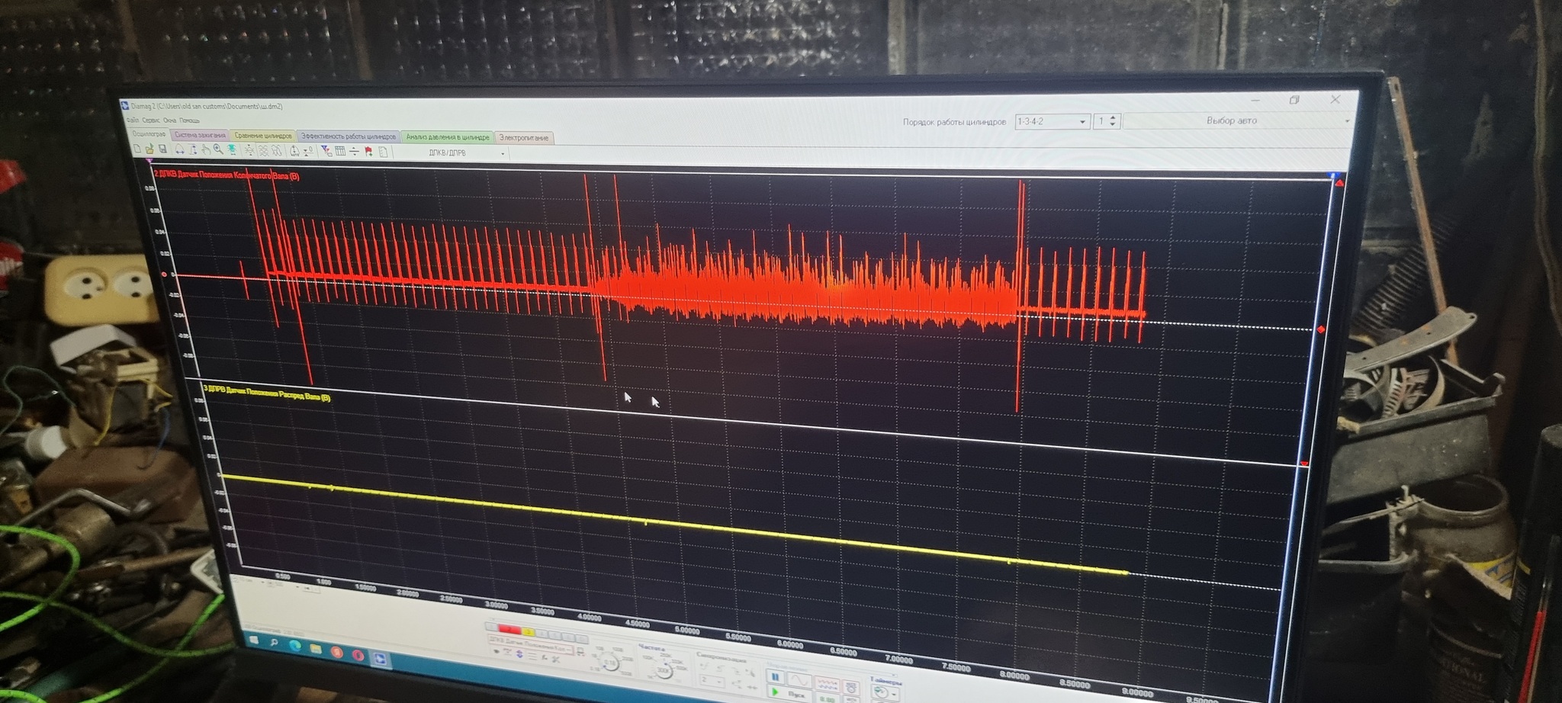Click the divide symbol toolbar icon
Image resolution: width=1562 pixels, height=703 pixels.
click(354, 152)
